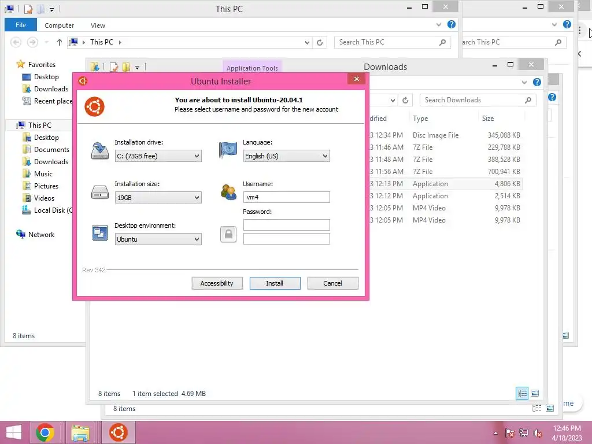Click the hard disk installation size icon
This screenshot has height=444, width=592.
(100, 192)
